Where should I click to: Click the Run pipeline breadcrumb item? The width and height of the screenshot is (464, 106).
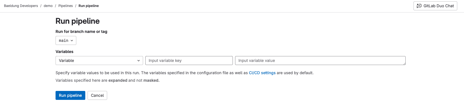pos(89,6)
